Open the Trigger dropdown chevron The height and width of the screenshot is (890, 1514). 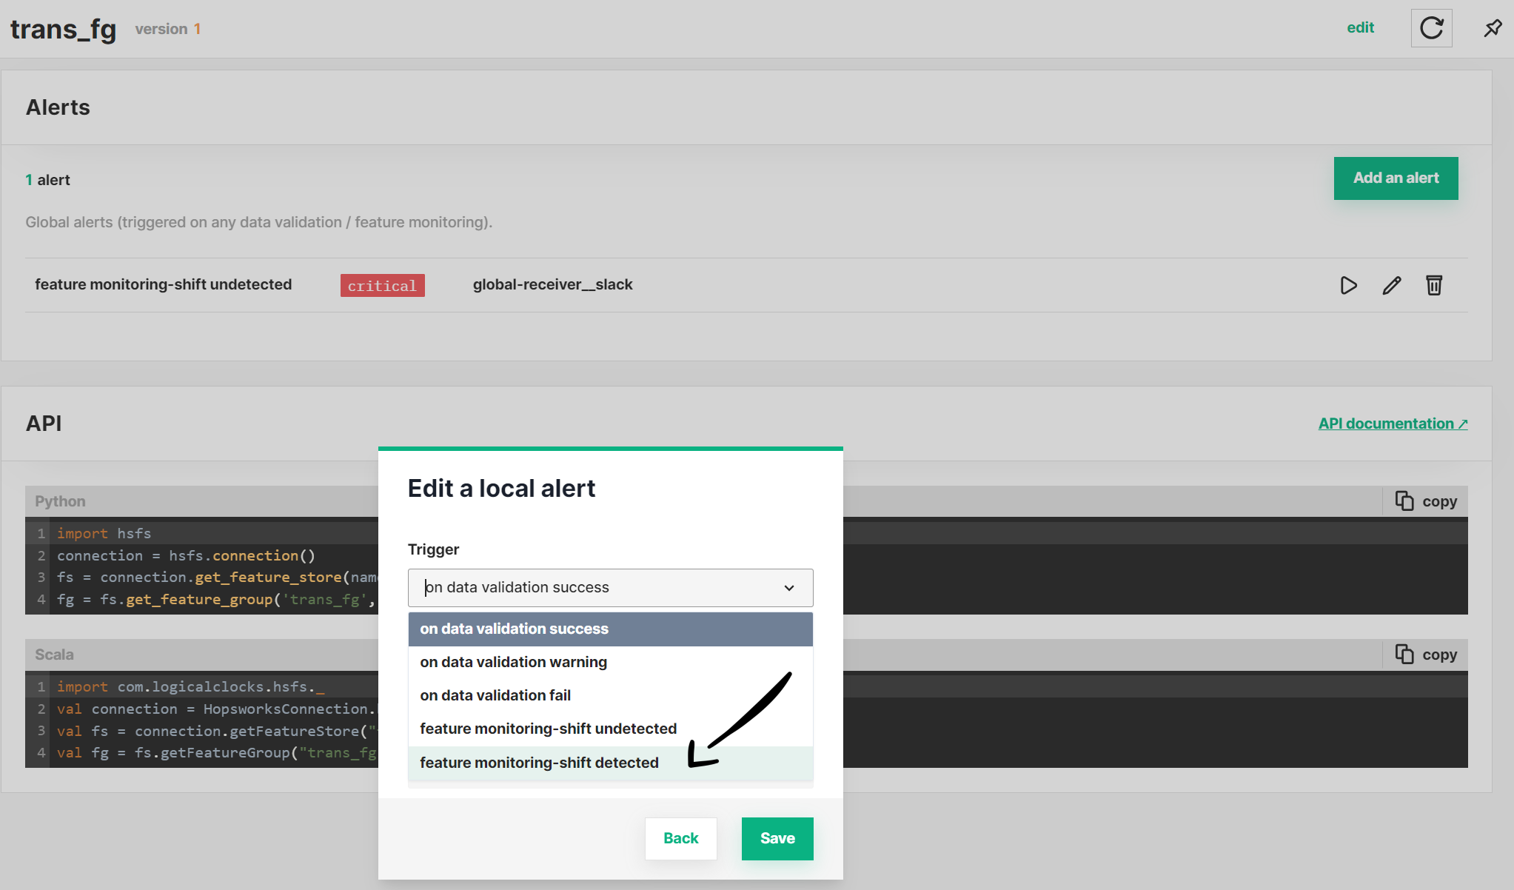tap(788, 587)
